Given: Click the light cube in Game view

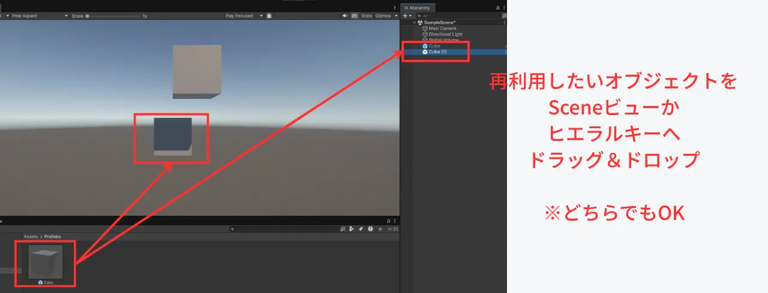Looking at the screenshot, I should pos(197,71).
